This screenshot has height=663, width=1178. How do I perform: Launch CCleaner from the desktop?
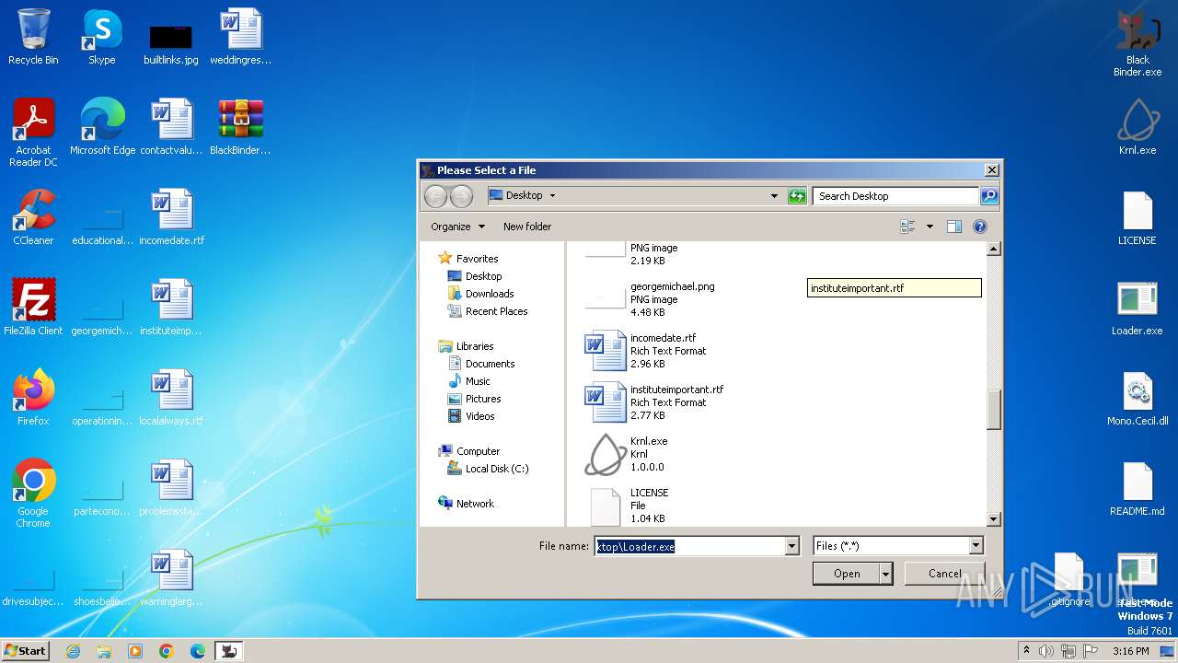33,217
